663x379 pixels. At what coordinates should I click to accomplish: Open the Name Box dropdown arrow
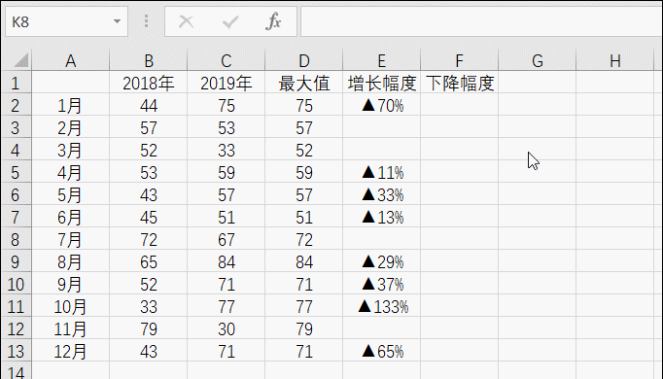tap(117, 21)
